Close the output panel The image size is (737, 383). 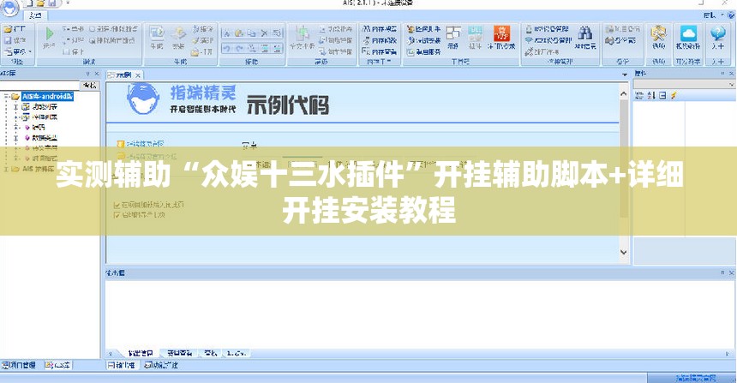tap(731, 272)
